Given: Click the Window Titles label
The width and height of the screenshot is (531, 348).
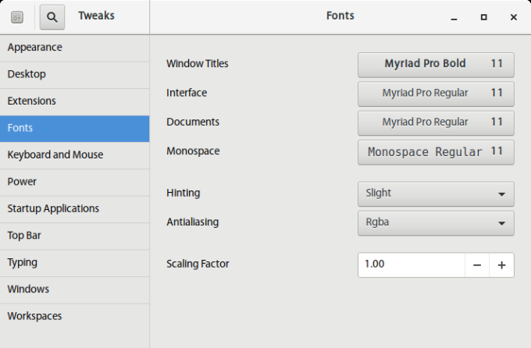Looking at the screenshot, I should click(198, 64).
